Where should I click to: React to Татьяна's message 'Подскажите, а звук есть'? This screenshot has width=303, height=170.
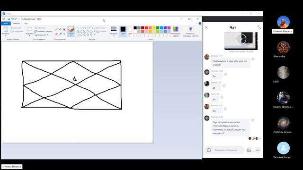[253, 59]
